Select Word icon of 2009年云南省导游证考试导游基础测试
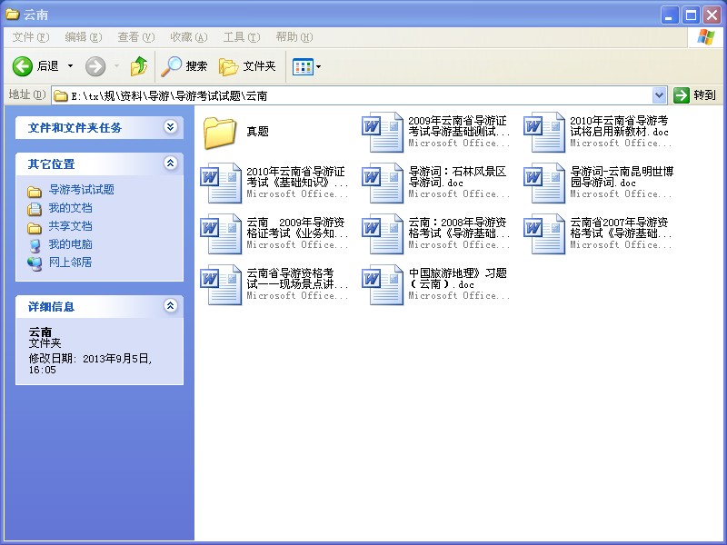This screenshot has width=727, height=545. pos(383,132)
